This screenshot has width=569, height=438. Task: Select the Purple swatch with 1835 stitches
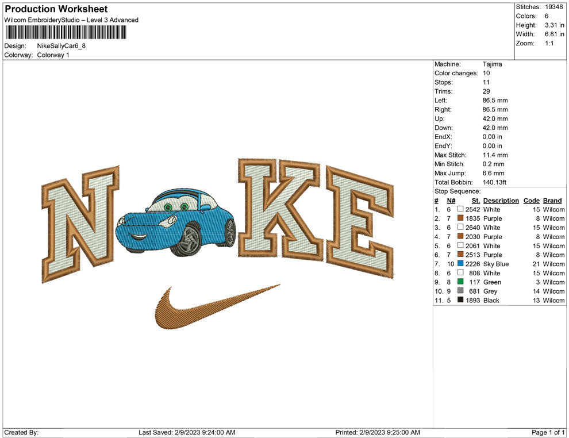point(460,218)
